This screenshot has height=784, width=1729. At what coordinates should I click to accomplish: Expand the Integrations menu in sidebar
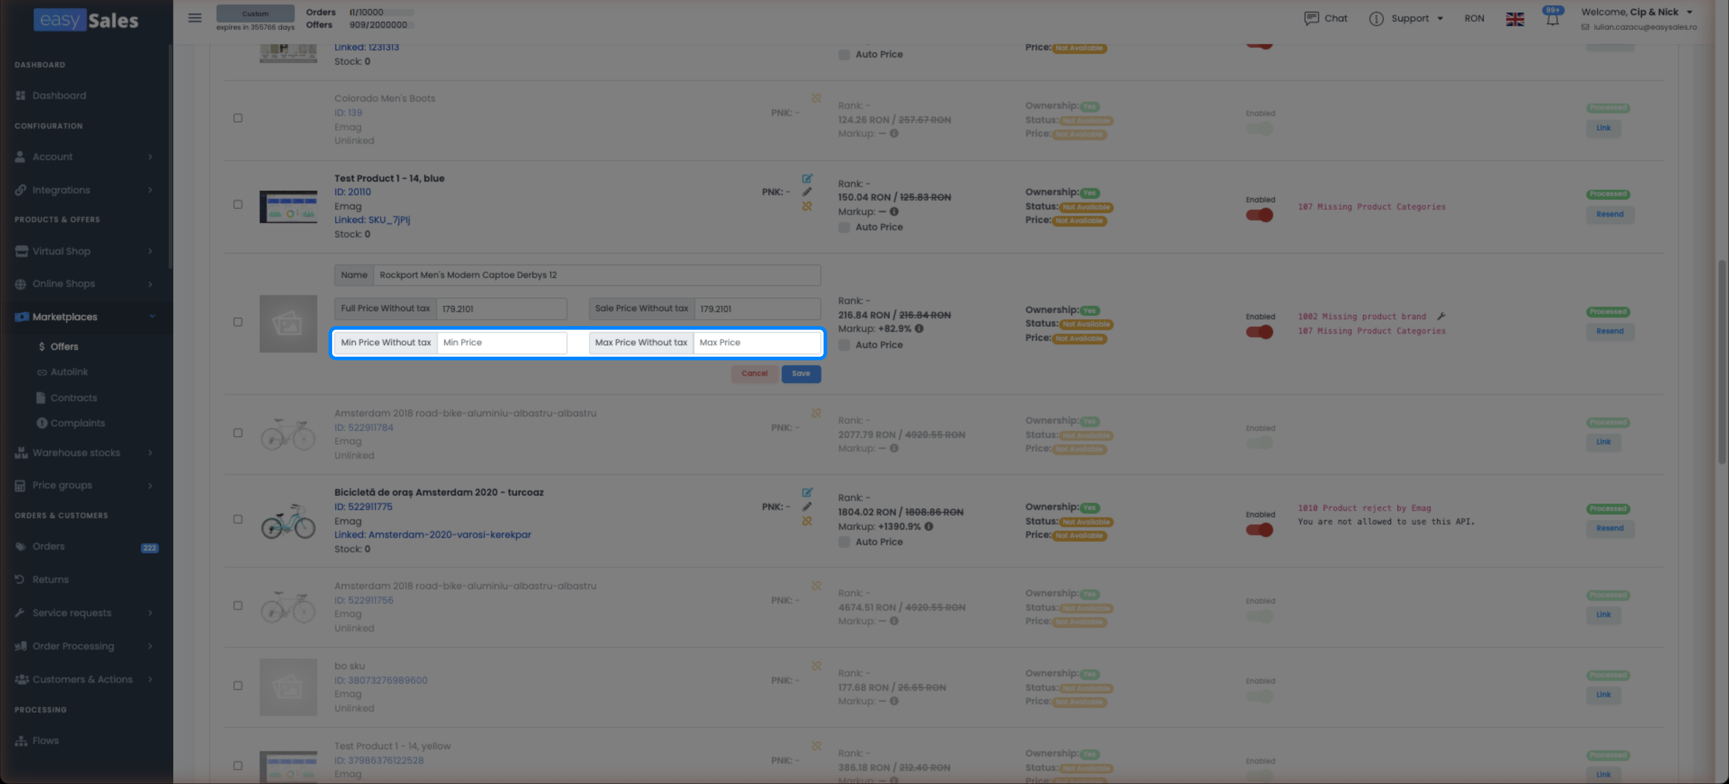[85, 190]
